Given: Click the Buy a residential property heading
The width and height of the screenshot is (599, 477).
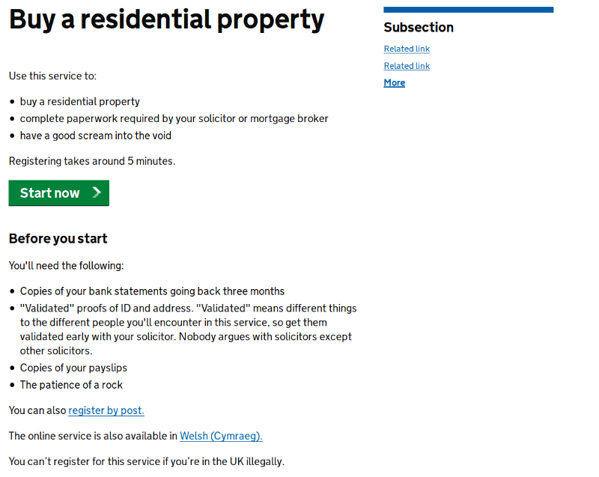Looking at the screenshot, I should click(166, 19).
